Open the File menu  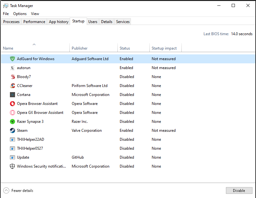tap(6, 14)
